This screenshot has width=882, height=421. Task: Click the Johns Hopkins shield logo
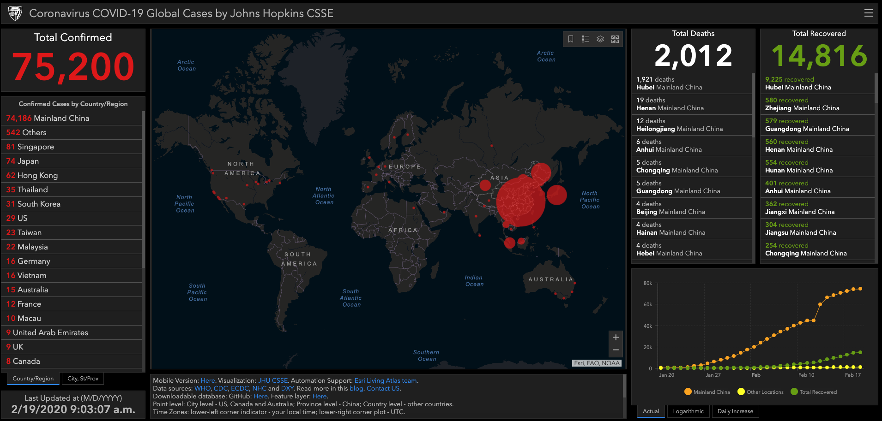(x=15, y=13)
